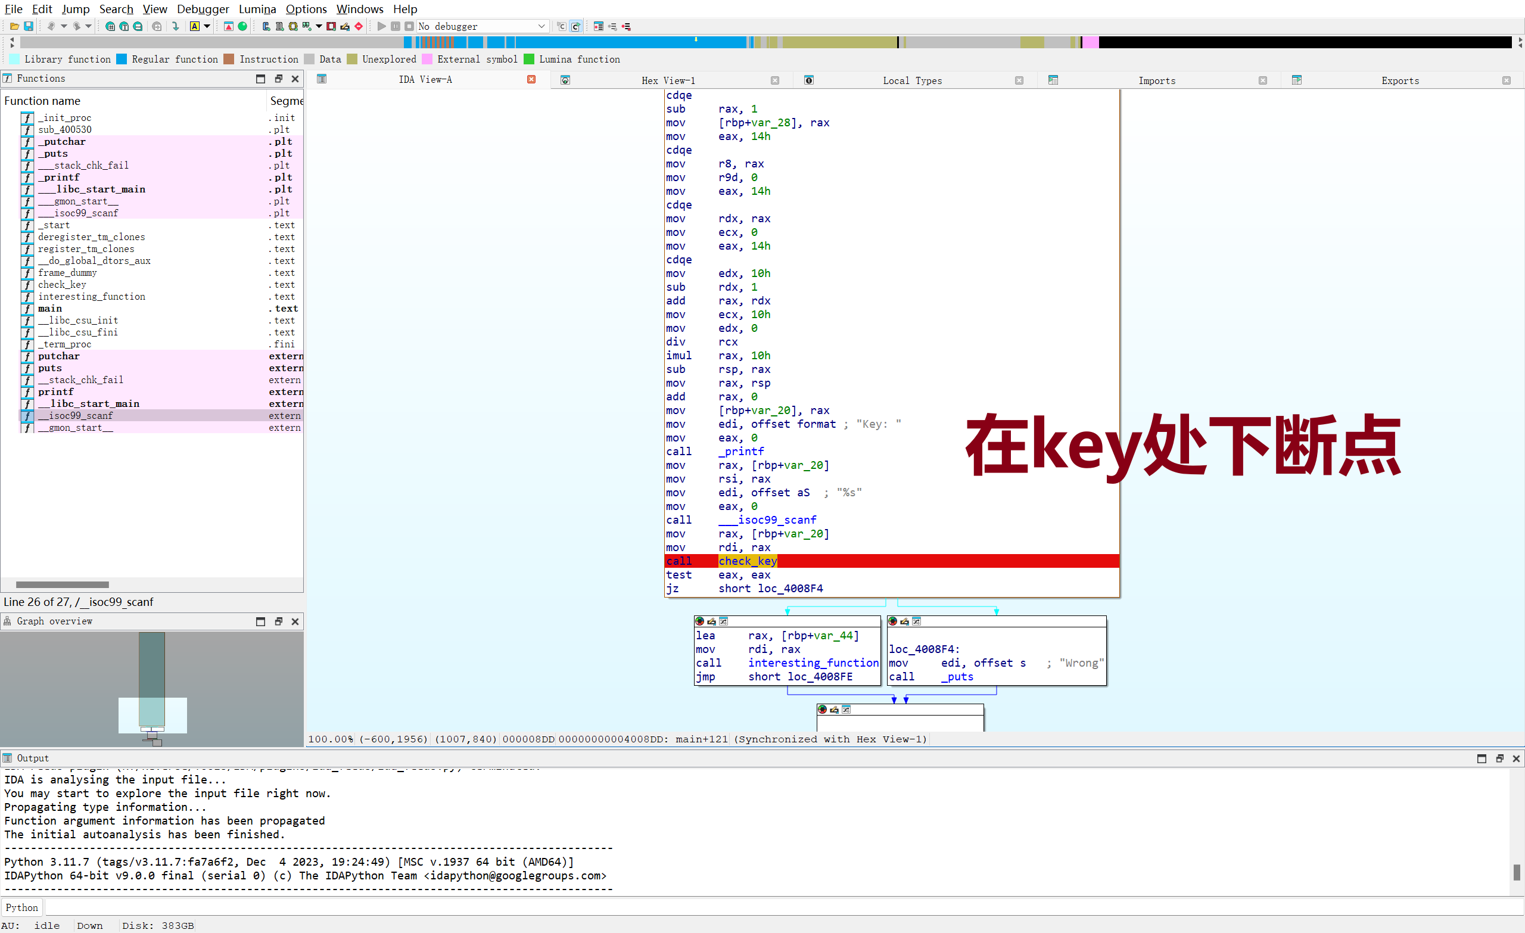This screenshot has width=1525, height=933.
Task: Select interesting_function in the Functions list
Action: coord(92,297)
